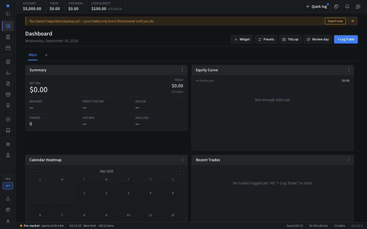The height and width of the screenshot is (229, 367).
Task: Click the Tidy up button
Action: [x=290, y=39]
